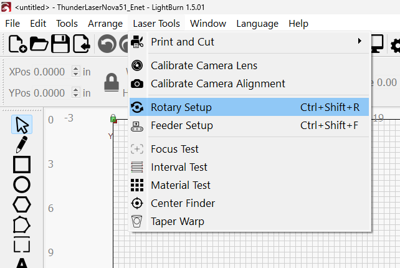Viewport: 400px width, 268px height.
Task: Select the Polygon hexagon tool
Action: pos(22,204)
